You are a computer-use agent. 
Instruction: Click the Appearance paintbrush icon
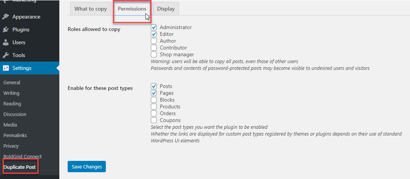coord(6,17)
